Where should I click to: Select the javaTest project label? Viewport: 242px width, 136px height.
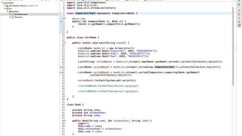click(x=10, y=3)
